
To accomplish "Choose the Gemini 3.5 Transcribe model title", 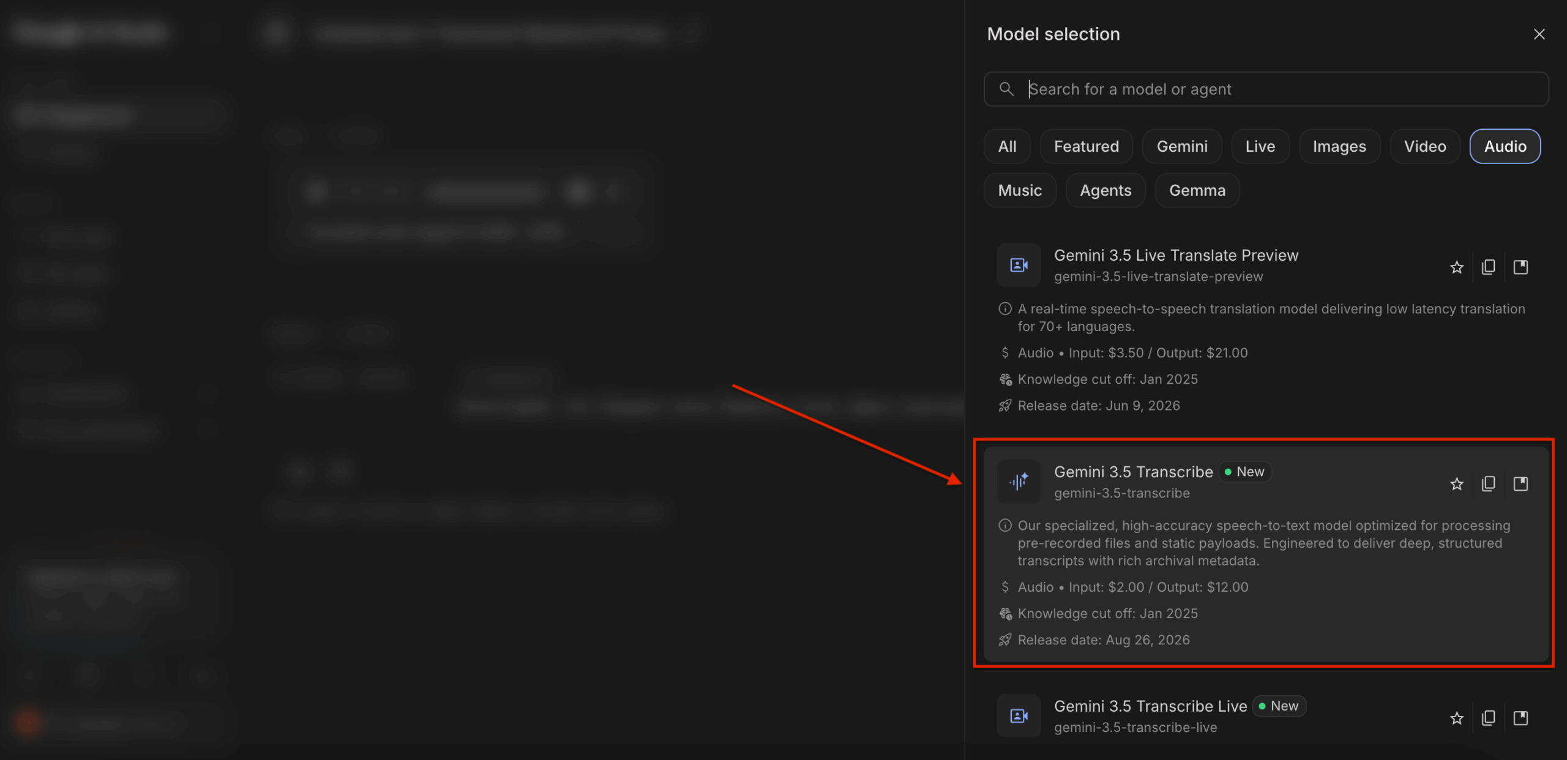I will (x=1133, y=472).
